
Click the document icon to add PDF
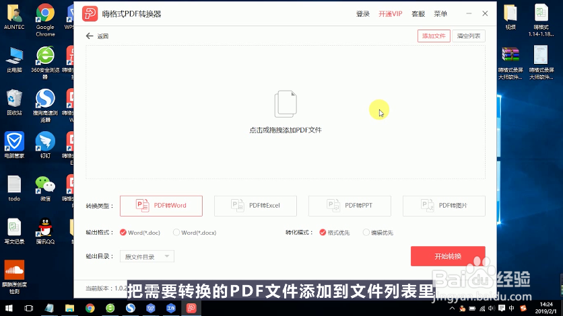click(x=286, y=104)
